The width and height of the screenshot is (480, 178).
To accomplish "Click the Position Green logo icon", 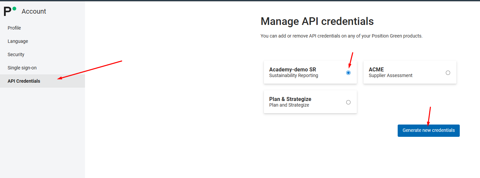I will tap(10, 11).
